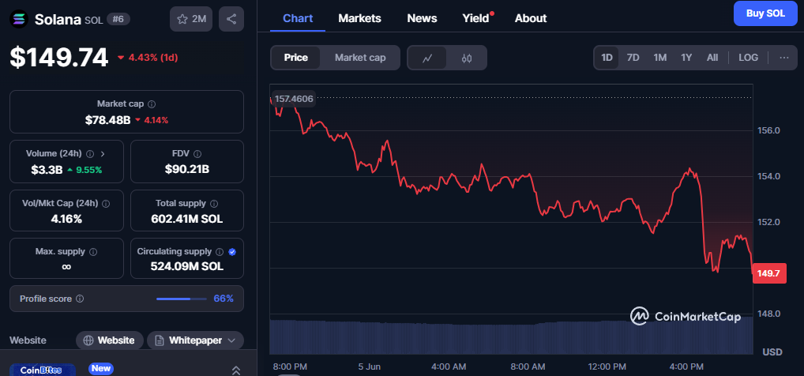Click the 524.09M SOL circulating supply
Image resolution: width=804 pixels, height=376 pixels.
186,266
